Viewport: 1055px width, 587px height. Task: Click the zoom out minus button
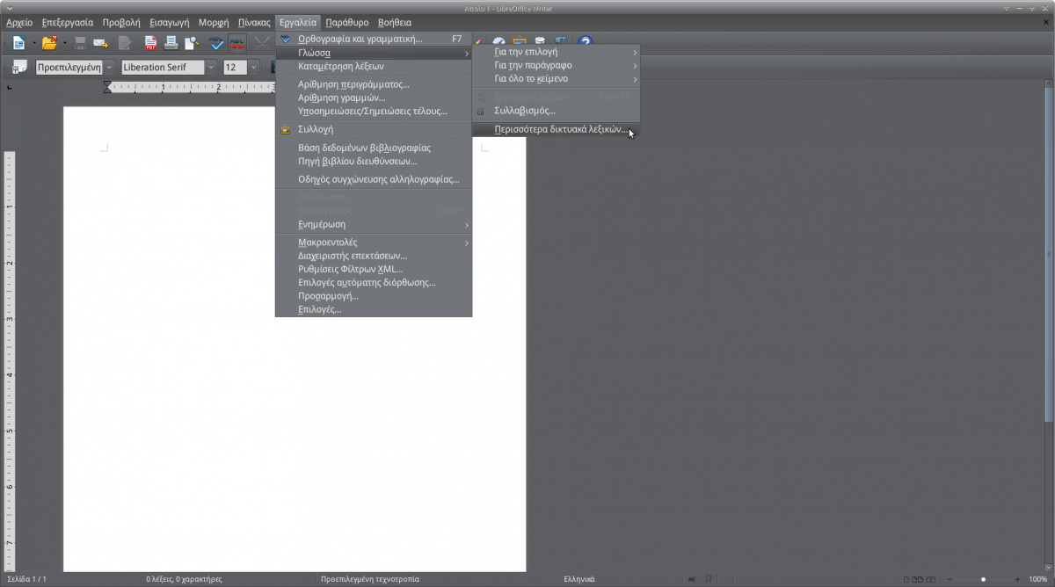[x=949, y=579]
